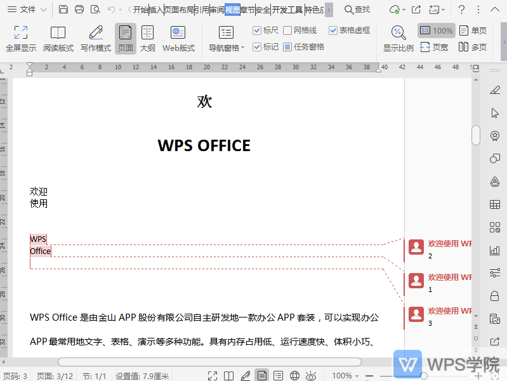
Task: Toggle markup (标记) checkbox
Action: 257,47
